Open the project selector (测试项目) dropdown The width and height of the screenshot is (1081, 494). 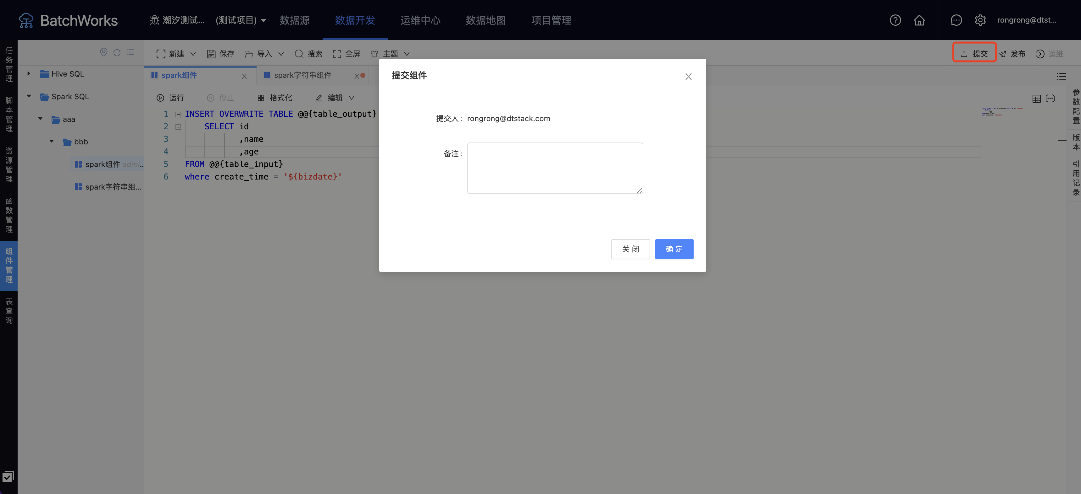click(x=241, y=20)
